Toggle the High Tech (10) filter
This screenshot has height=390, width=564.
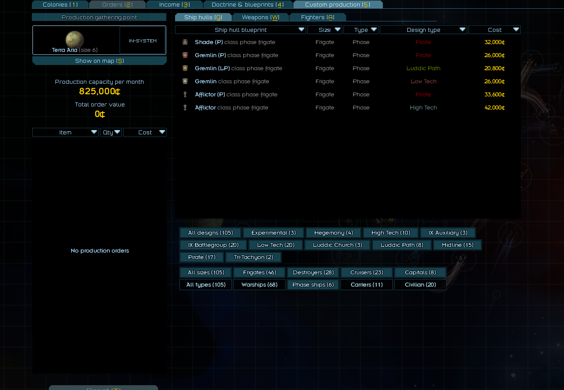[x=391, y=233]
